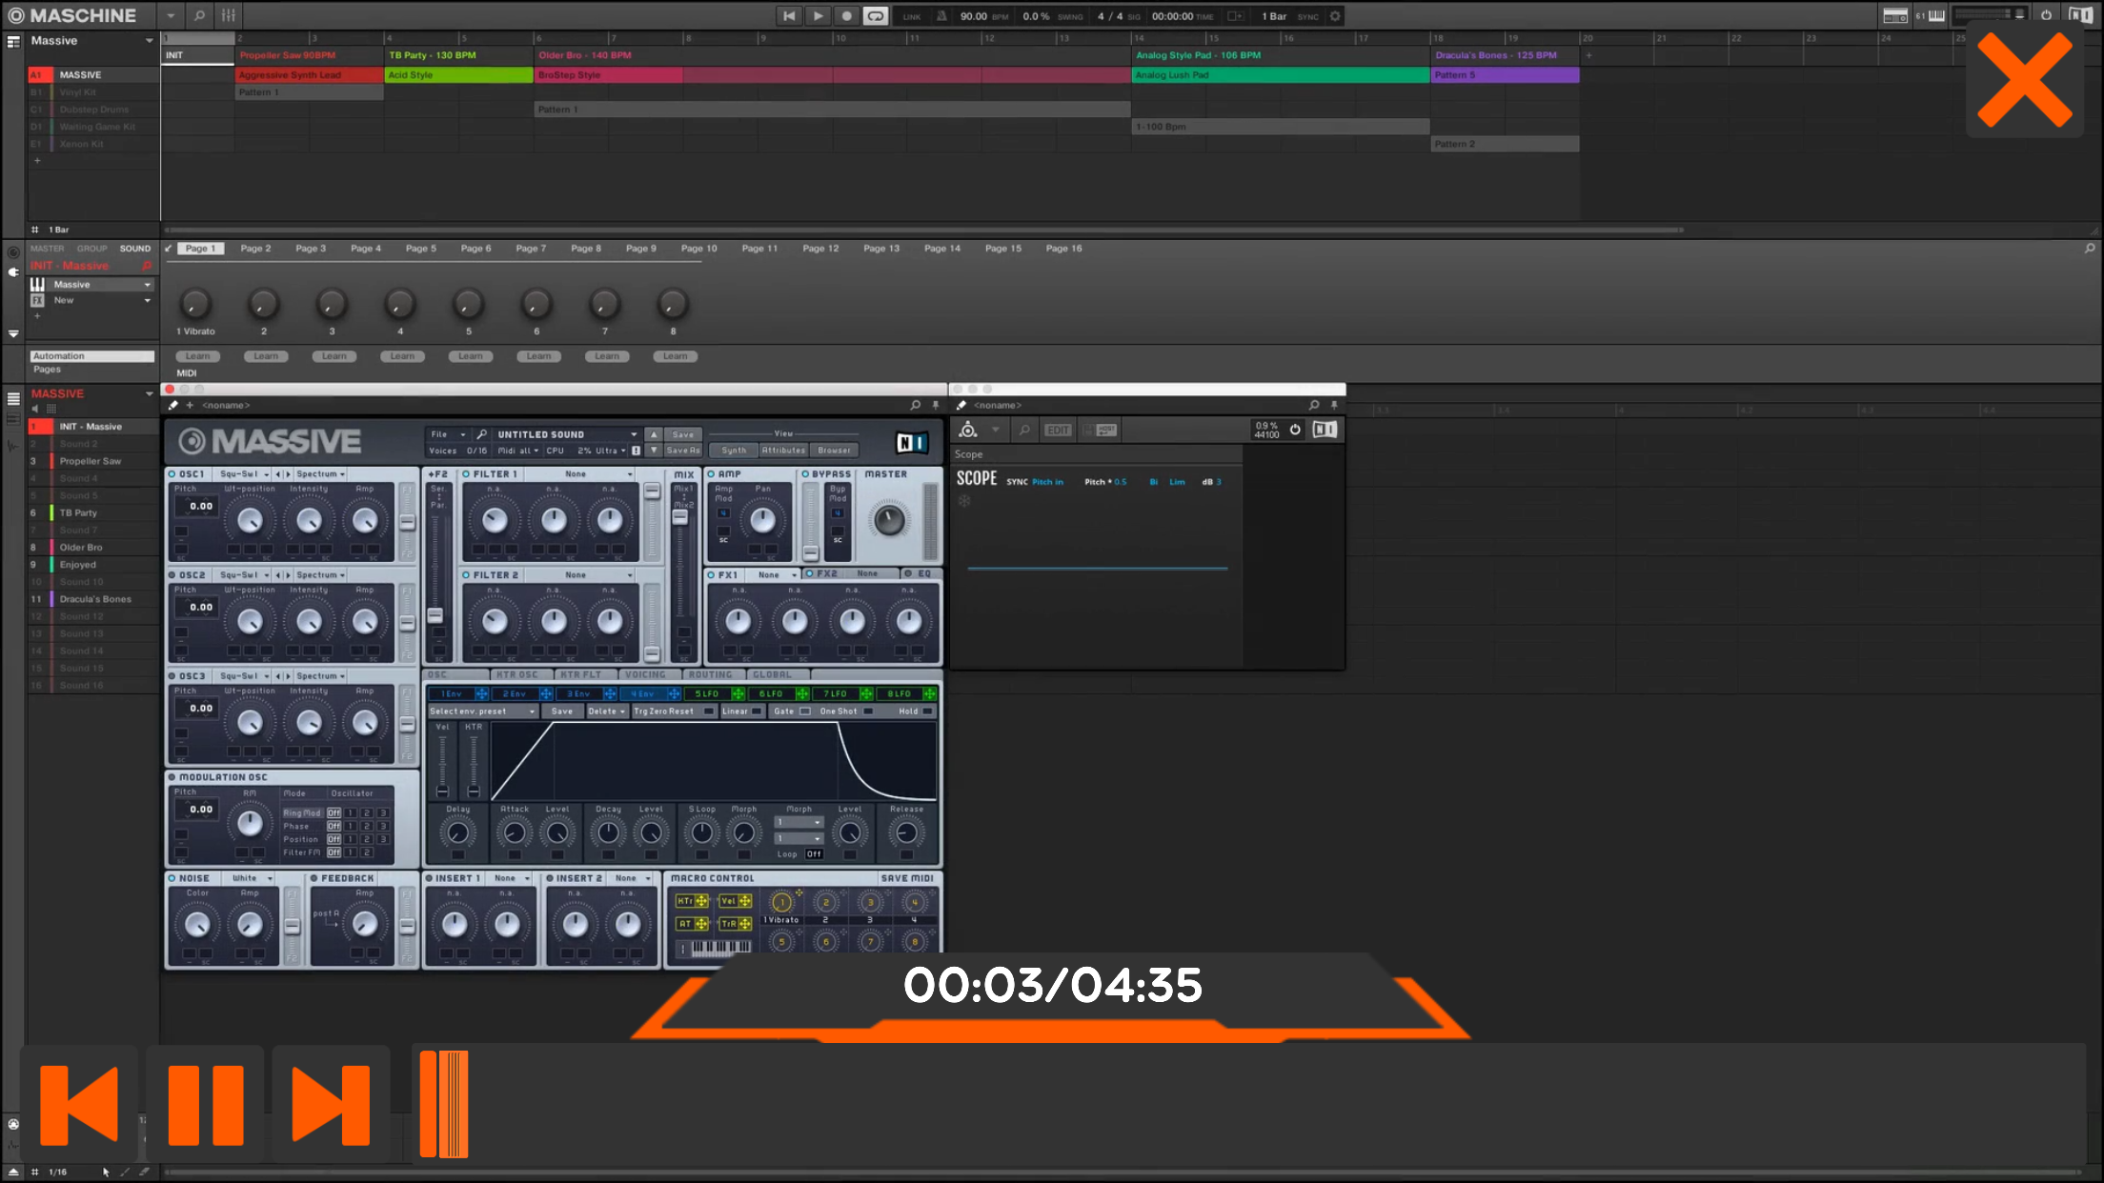This screenshot has width=2104, height=1183.
Task: Skip to next video chapter
Action: tap(331, 1104)
